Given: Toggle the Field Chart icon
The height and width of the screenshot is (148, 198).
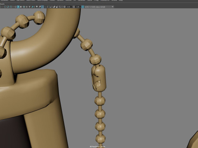Looking at the screenshot, I should pyautogui.click(x=5, y=7).
